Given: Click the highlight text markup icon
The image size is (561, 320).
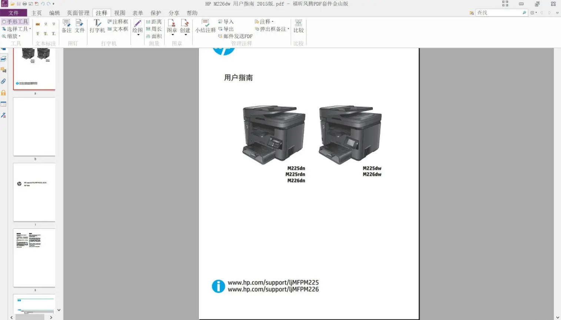Looking at the screenshot, I should pos(37,24).
